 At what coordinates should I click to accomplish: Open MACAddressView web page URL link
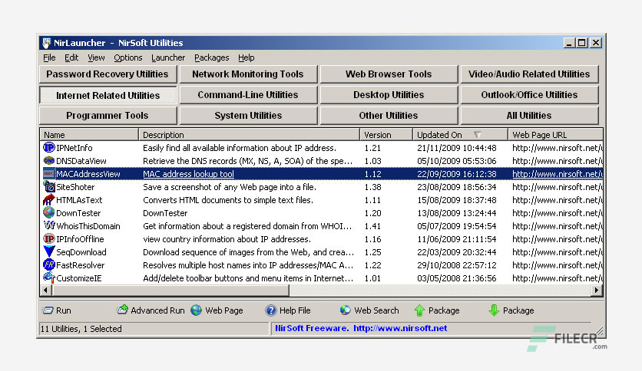tap(558, 174)
